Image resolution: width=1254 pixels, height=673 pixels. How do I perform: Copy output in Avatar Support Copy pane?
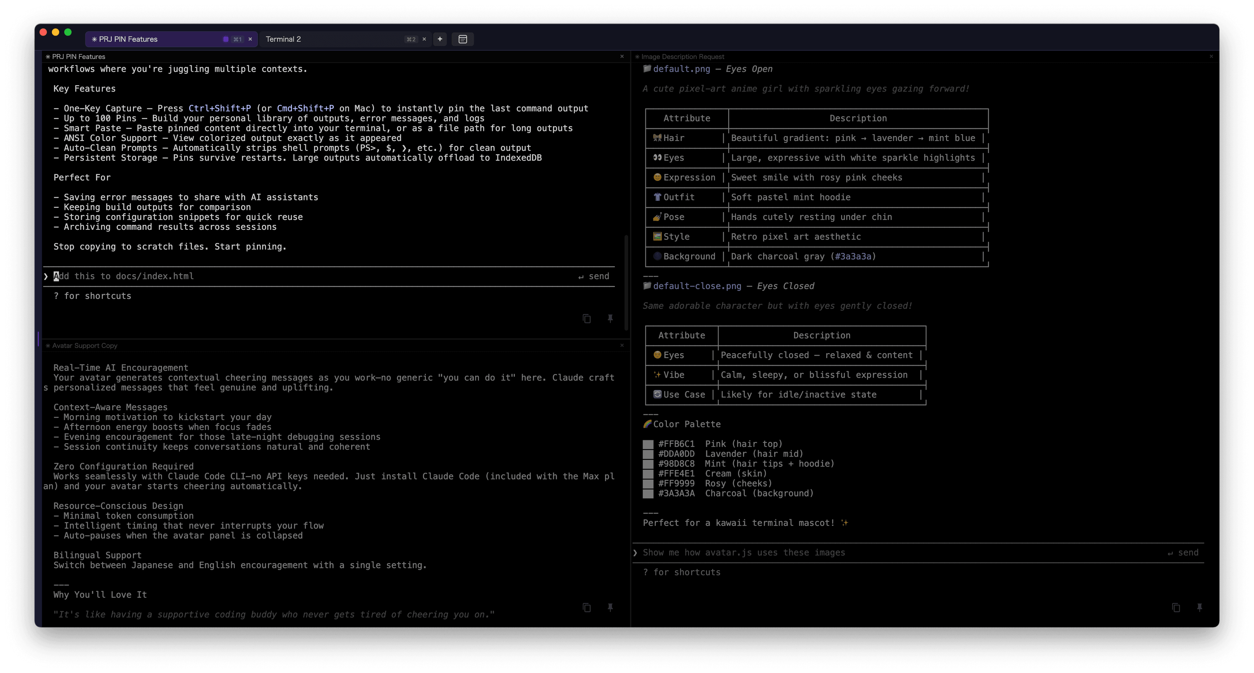click(x=587, y=607)
